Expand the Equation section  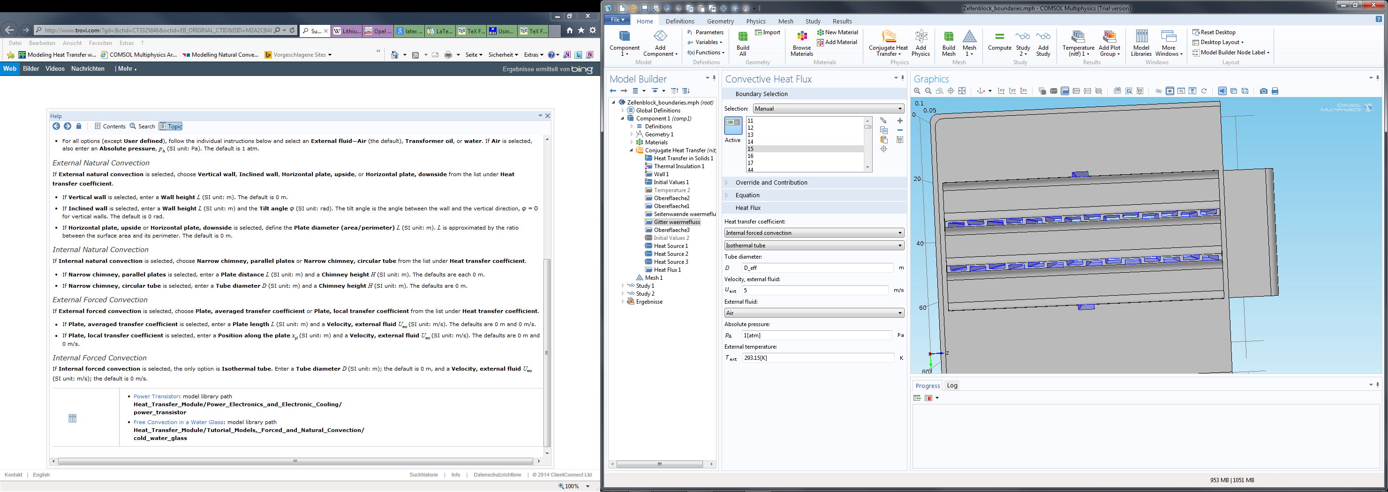click(x=727, y=195)
